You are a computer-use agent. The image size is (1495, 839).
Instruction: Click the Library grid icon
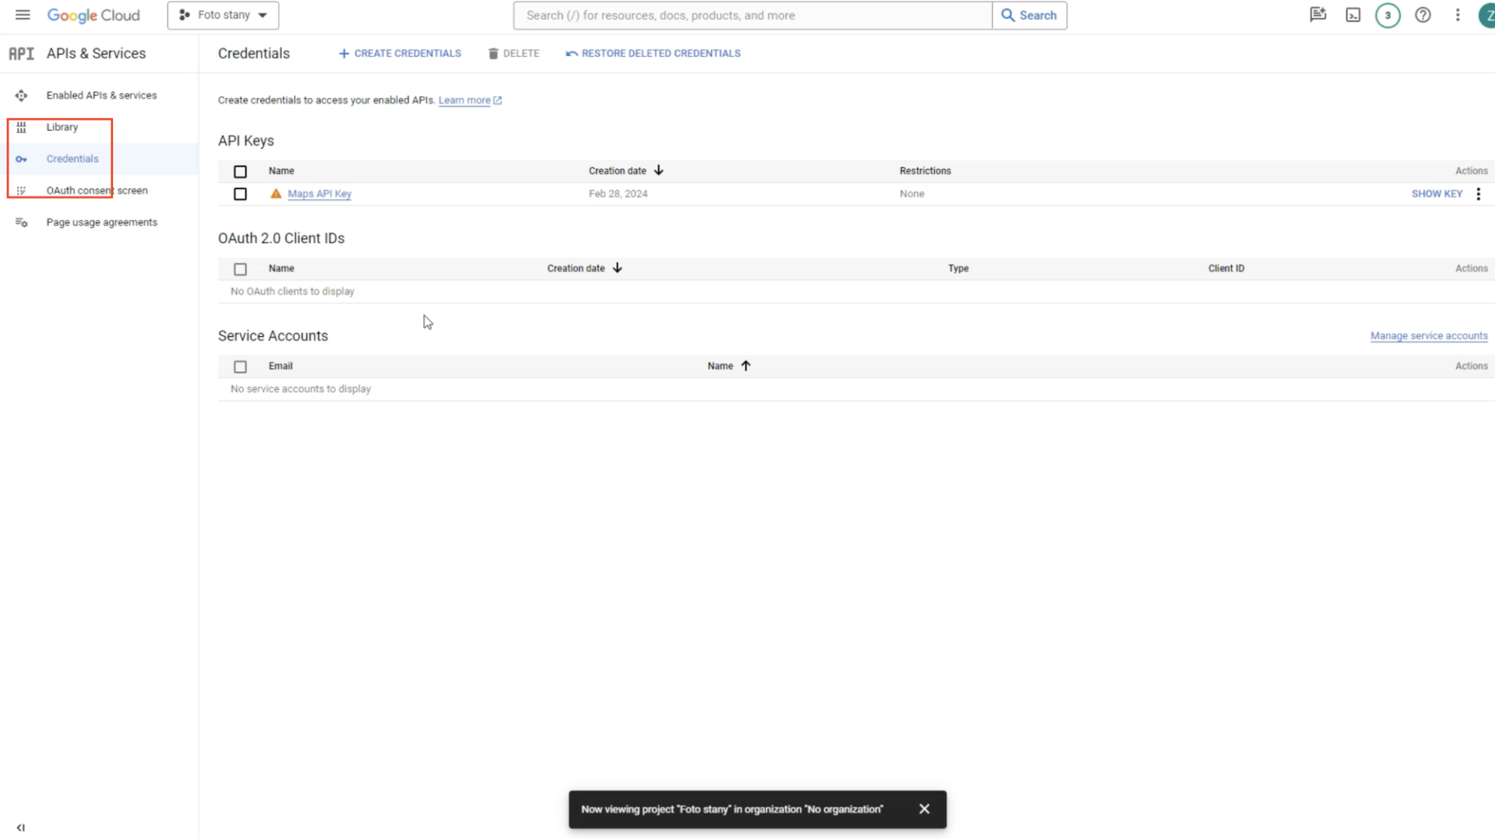tap(21, 127)
